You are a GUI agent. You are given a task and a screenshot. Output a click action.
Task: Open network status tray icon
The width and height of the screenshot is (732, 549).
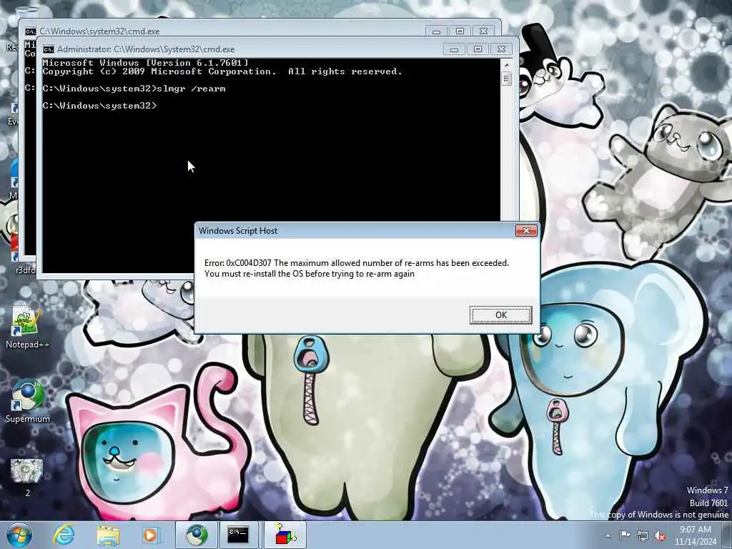pos(643,536)
